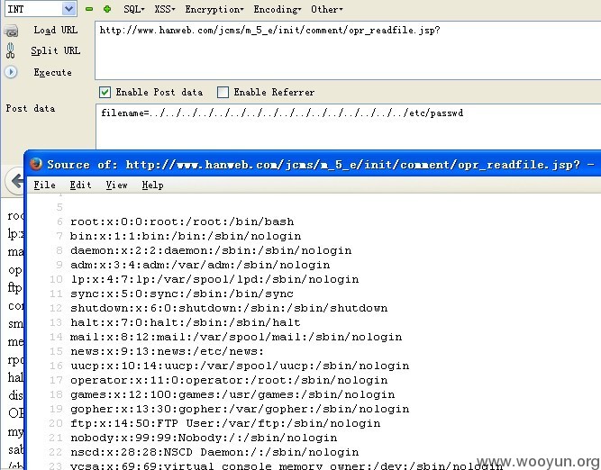Select the 'gopher:x:13:30' source line
Image resolution: width=601 pixels, height=470 pixels.
click(x=240, y=409)
